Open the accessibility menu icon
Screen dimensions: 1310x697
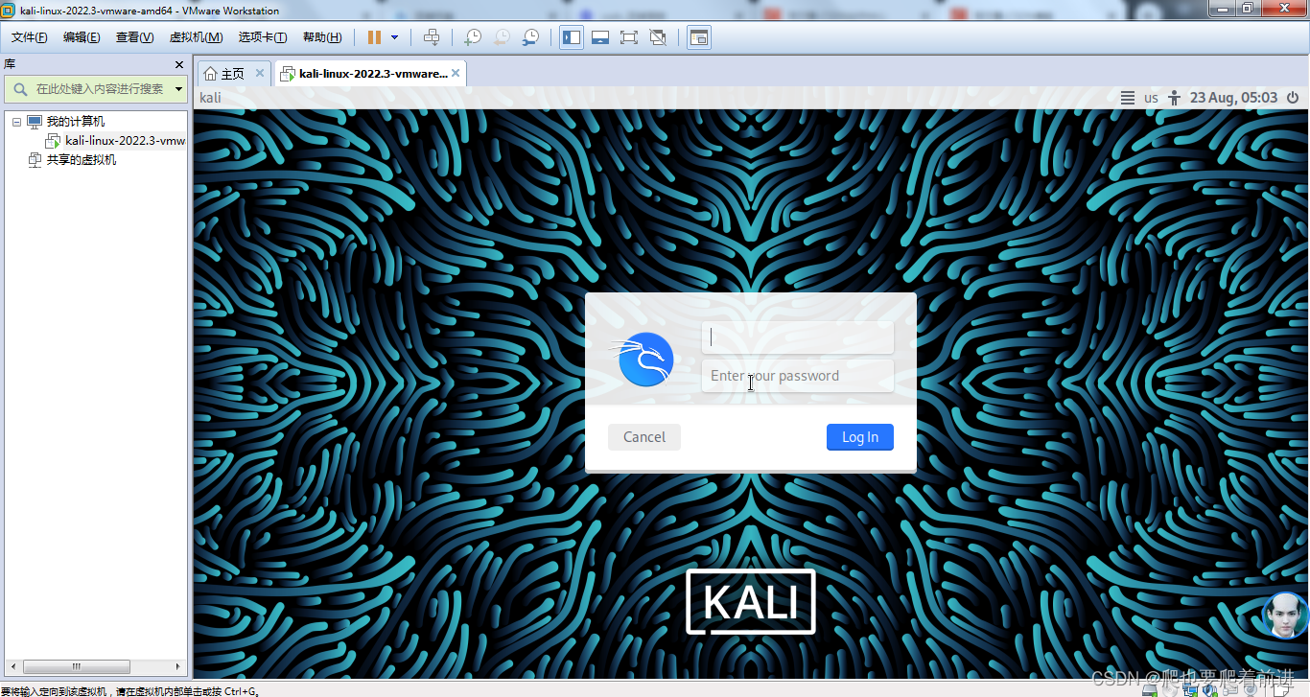[1173, 98]
